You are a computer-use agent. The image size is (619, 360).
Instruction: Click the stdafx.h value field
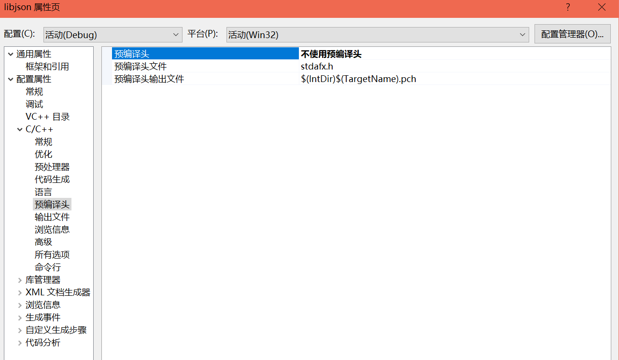[x=317, y=67]
